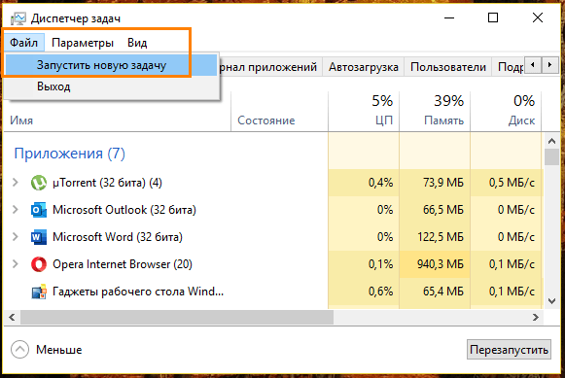565x378 pixels.
Task: Click the gadgets 65,4 МБ memory value
Action: pos(443,292)
